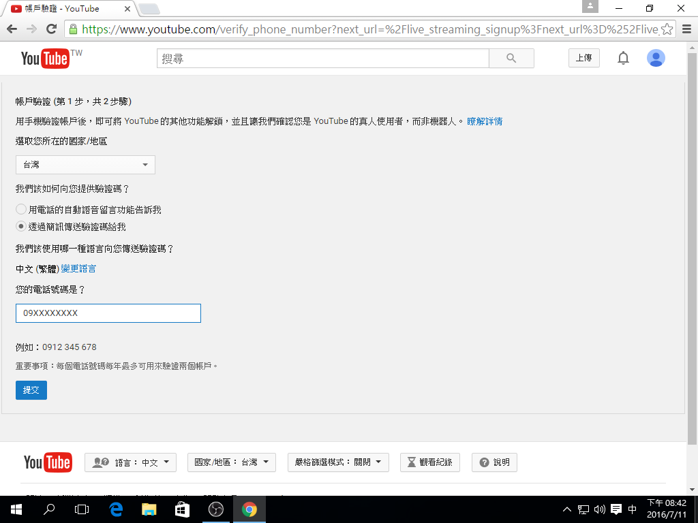The image size is (698, 523).
Task: Launch Microsoft Edge from taskbar
Action: coord(116,509)
